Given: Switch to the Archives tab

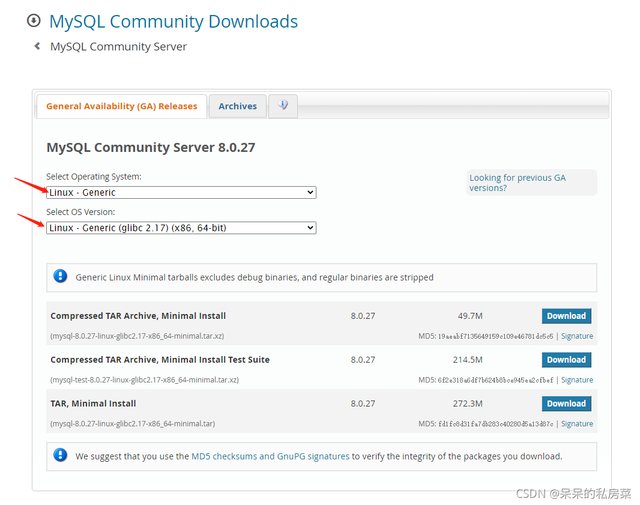Looking at the screenshot, I should 238,106.
